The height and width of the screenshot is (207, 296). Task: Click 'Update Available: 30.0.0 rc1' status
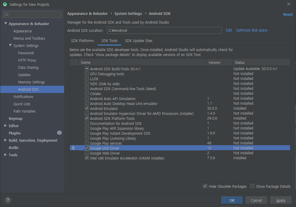[x=255, y=69]
